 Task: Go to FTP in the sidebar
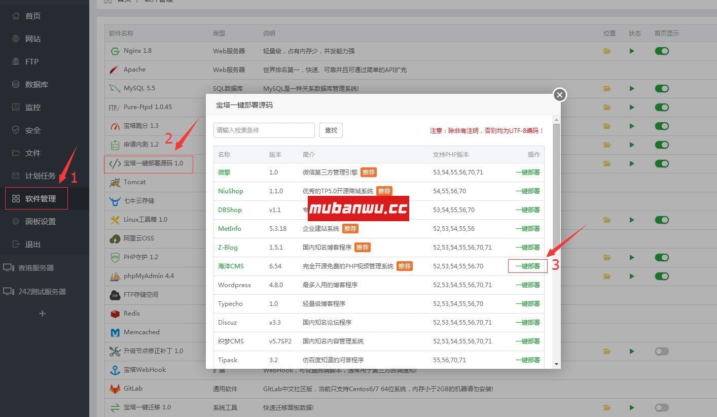pos(31,61)
